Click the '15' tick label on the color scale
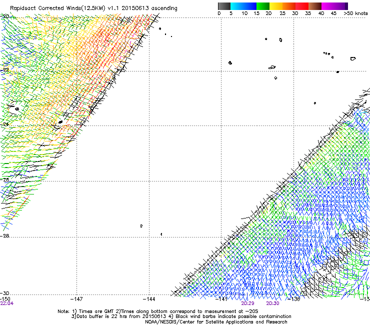The image size is (370, 325). point(256,13)
